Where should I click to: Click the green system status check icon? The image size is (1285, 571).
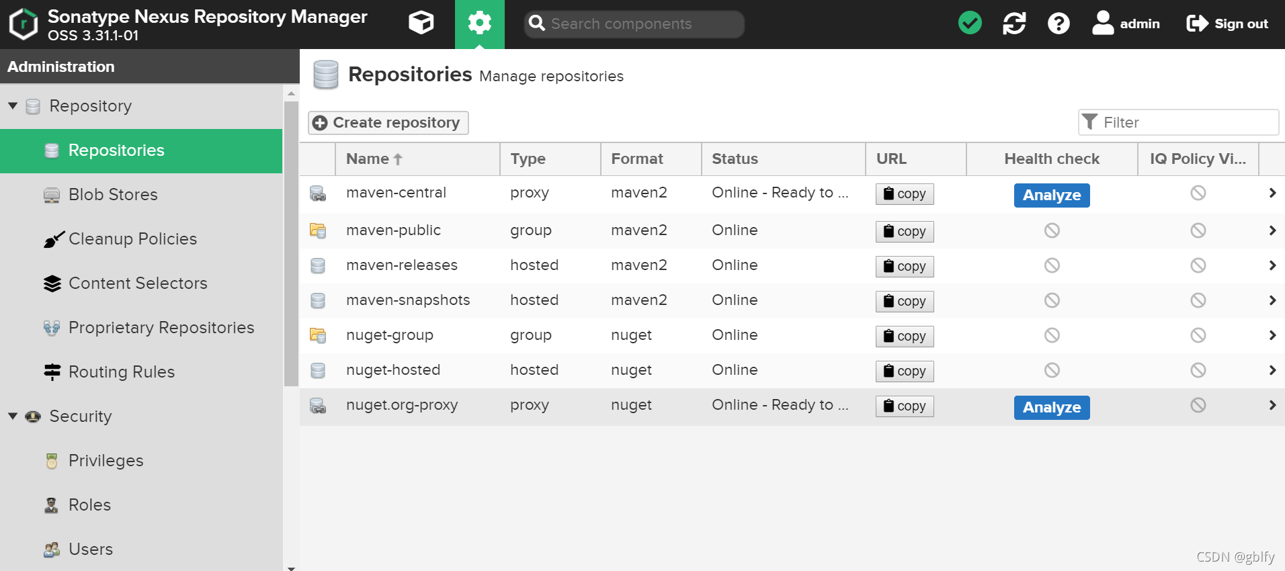(x=970, y=24)
